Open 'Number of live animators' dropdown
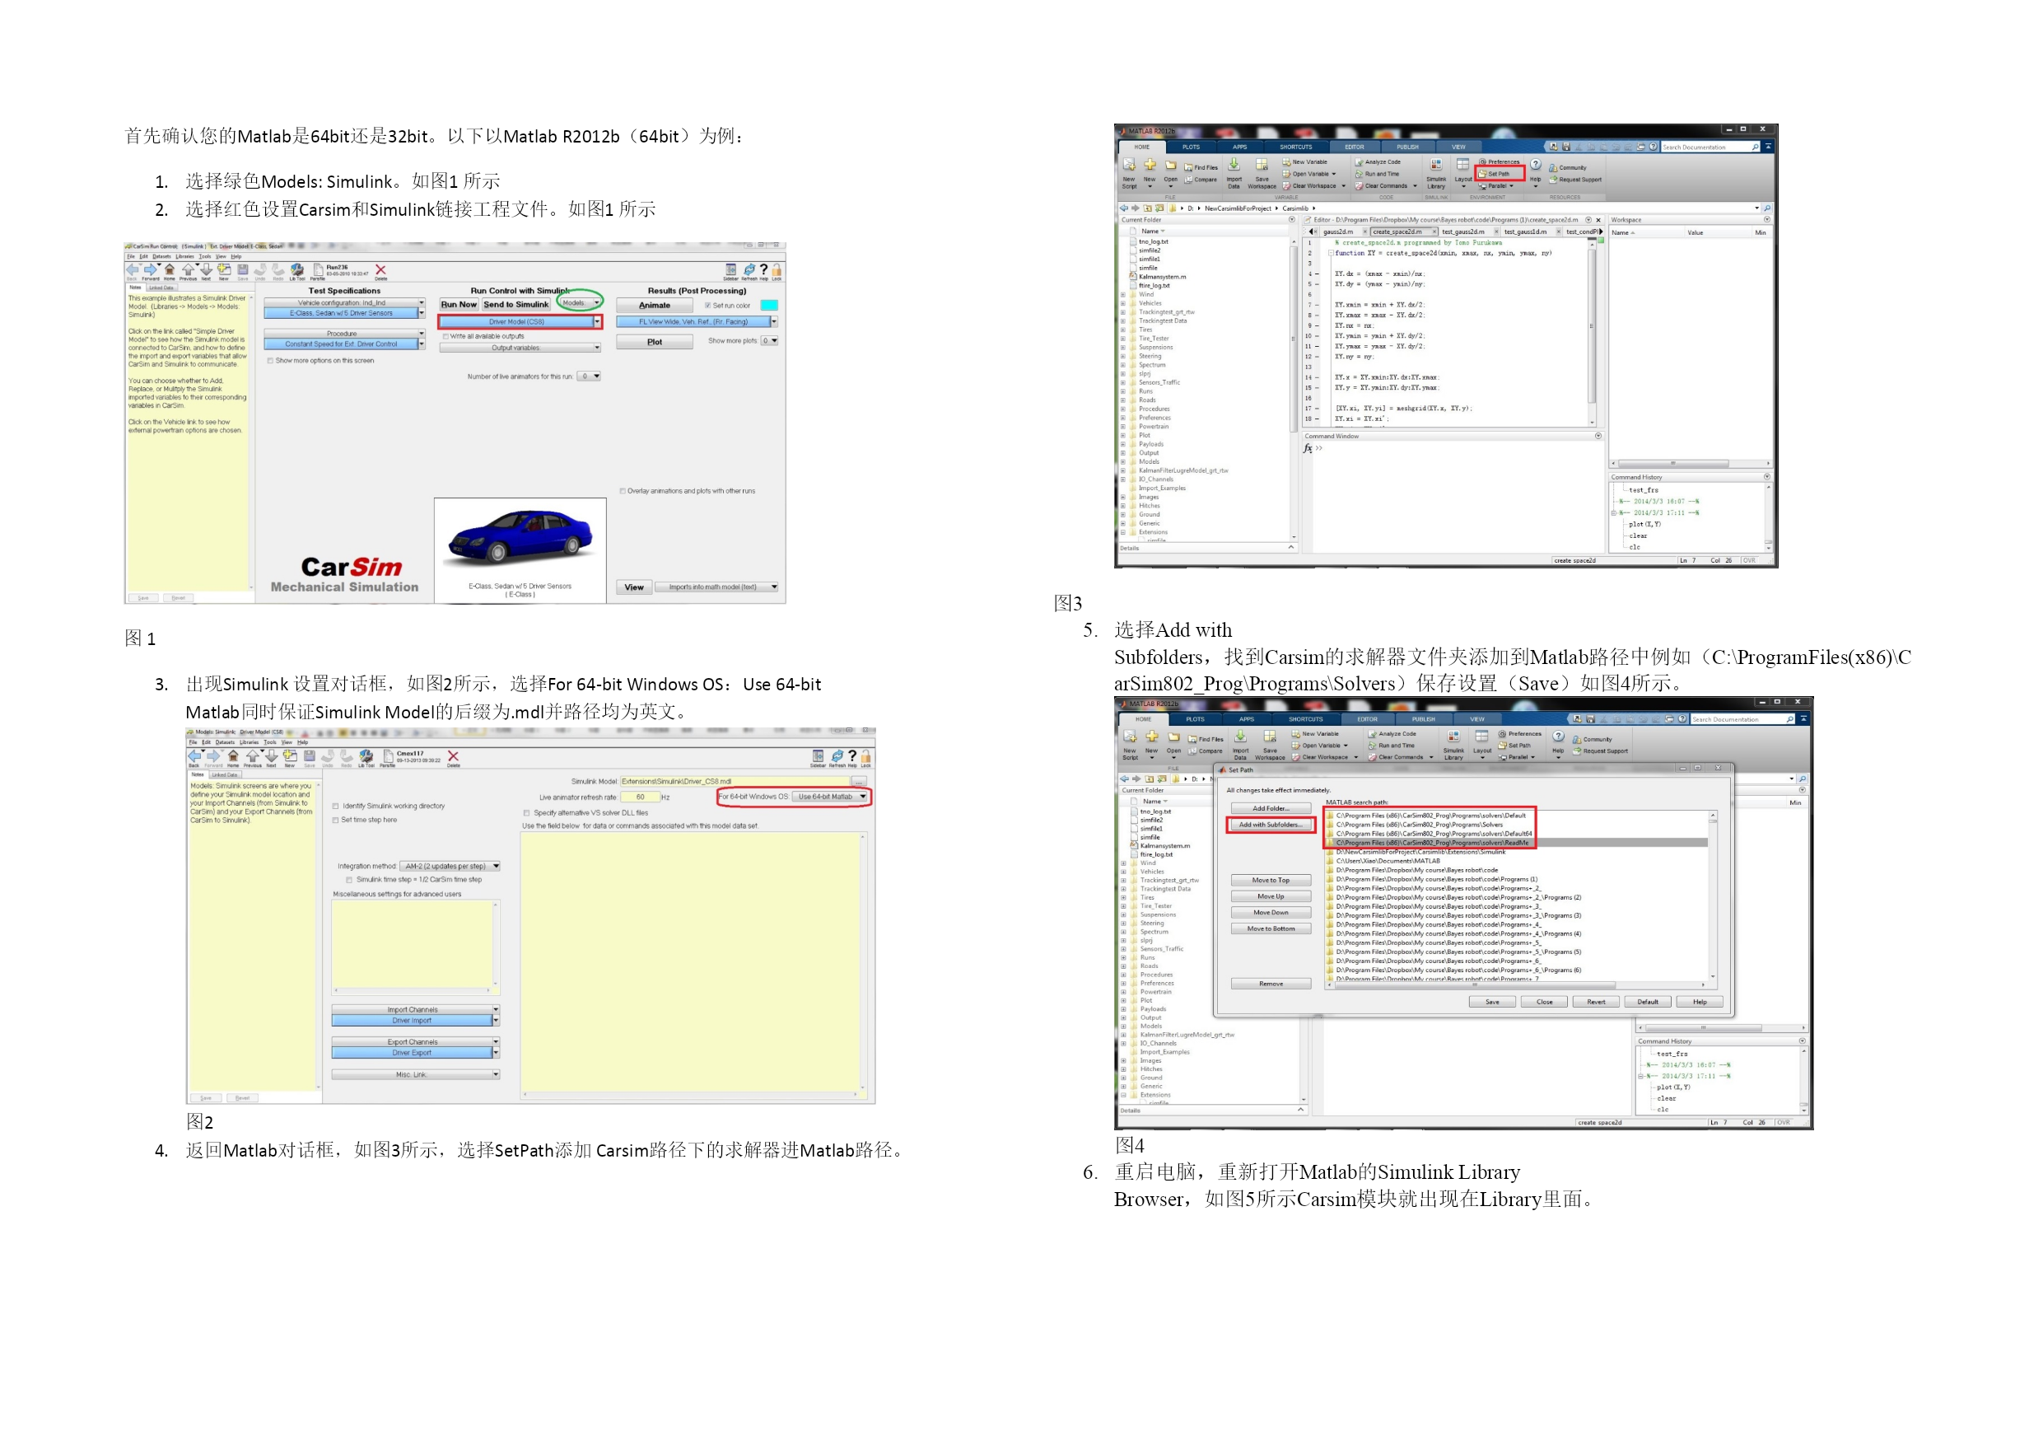This screenshot has width=2043, height=1445. pos(590,376)
